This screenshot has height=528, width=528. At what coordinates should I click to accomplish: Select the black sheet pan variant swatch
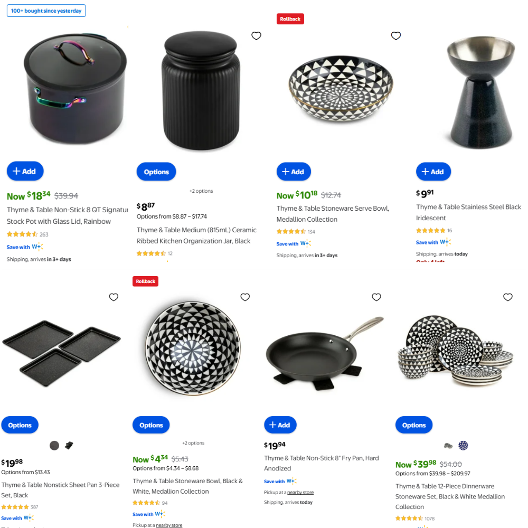[69, 446]
